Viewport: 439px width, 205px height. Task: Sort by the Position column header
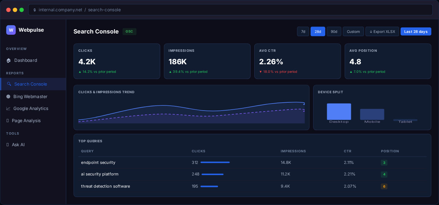pos(390,151)
